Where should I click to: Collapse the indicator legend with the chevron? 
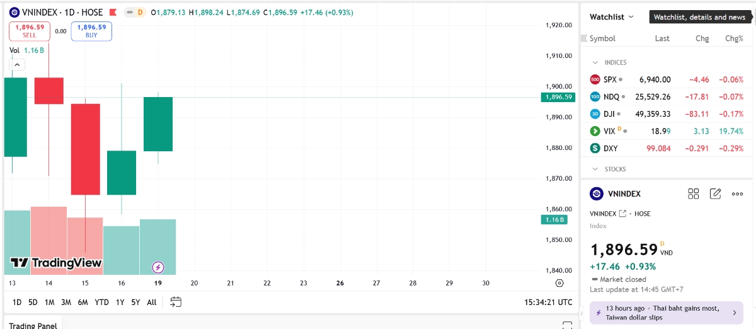pyautogui.click(x=18, y=64)
